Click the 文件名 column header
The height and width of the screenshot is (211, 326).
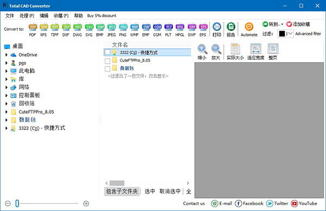[x=120, y=45]
